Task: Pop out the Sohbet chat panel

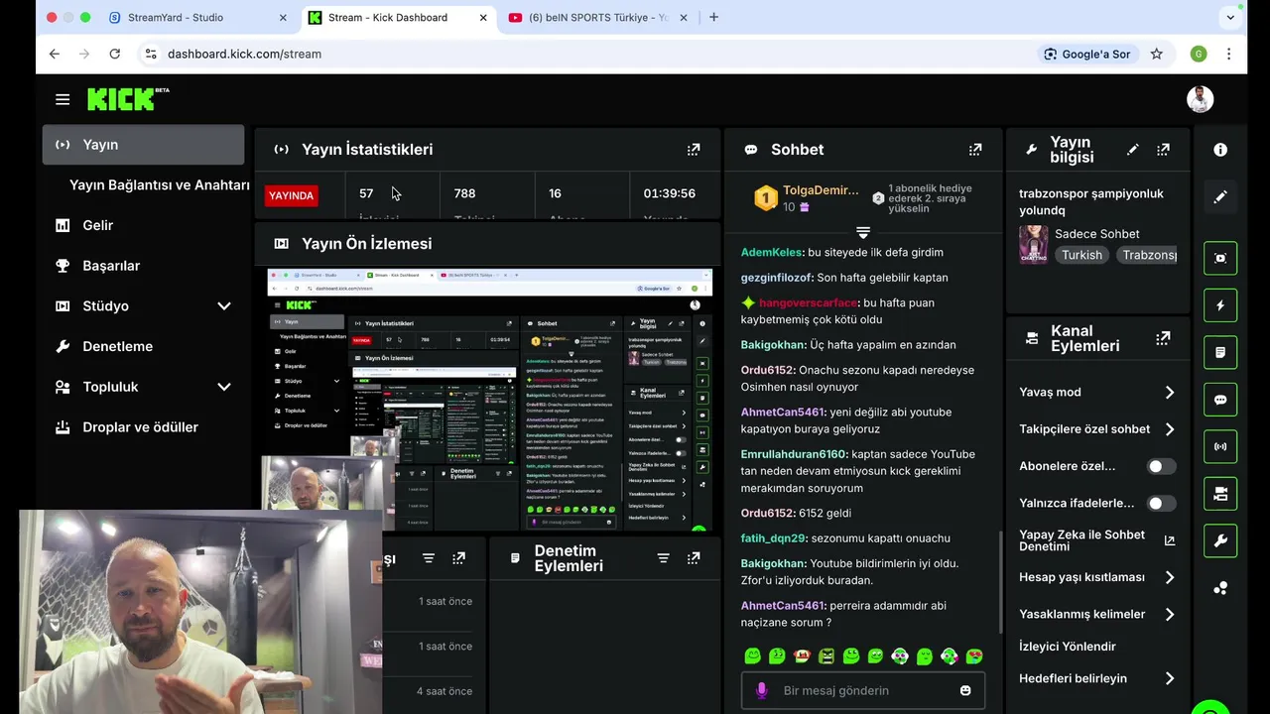Action: [975, 150]
